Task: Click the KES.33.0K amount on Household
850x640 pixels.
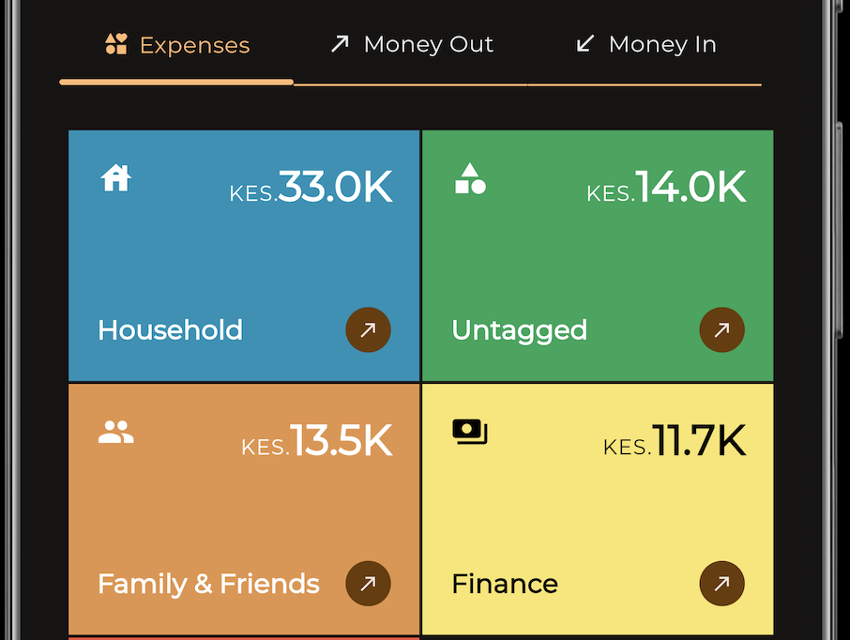Action: tap(311, 188)
